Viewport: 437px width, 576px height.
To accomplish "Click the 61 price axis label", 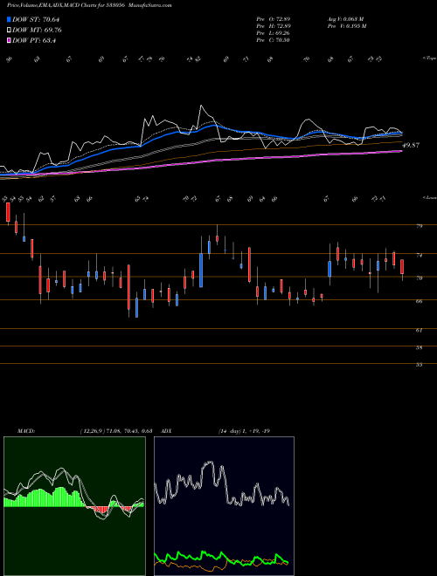I will [419, 330].
